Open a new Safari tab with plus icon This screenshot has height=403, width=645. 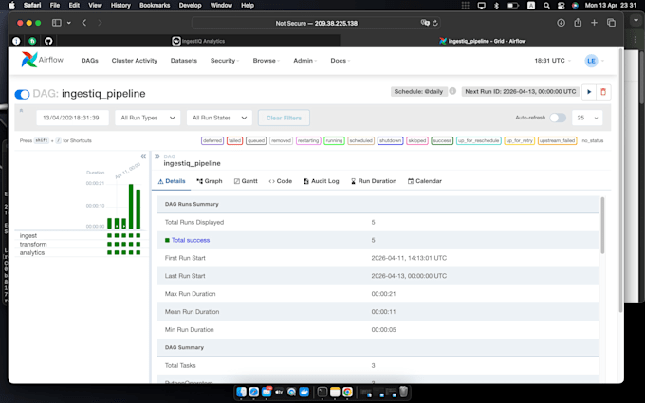594,23
